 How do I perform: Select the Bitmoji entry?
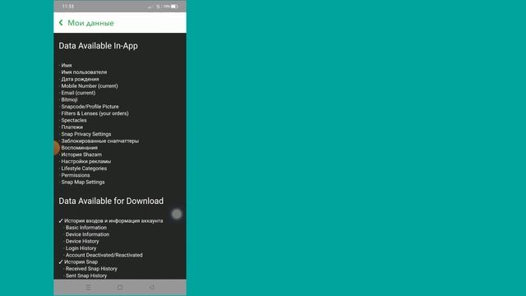point(69,99)
